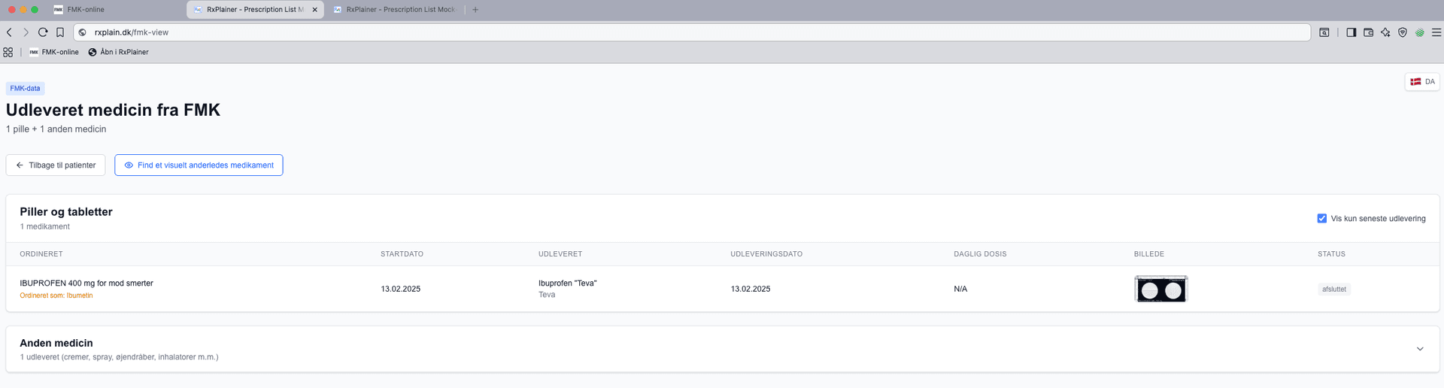This screenshot has width=1444, height=388.
Task: Uncheck Vis kun seneste udlevering
Action: 1322,219
